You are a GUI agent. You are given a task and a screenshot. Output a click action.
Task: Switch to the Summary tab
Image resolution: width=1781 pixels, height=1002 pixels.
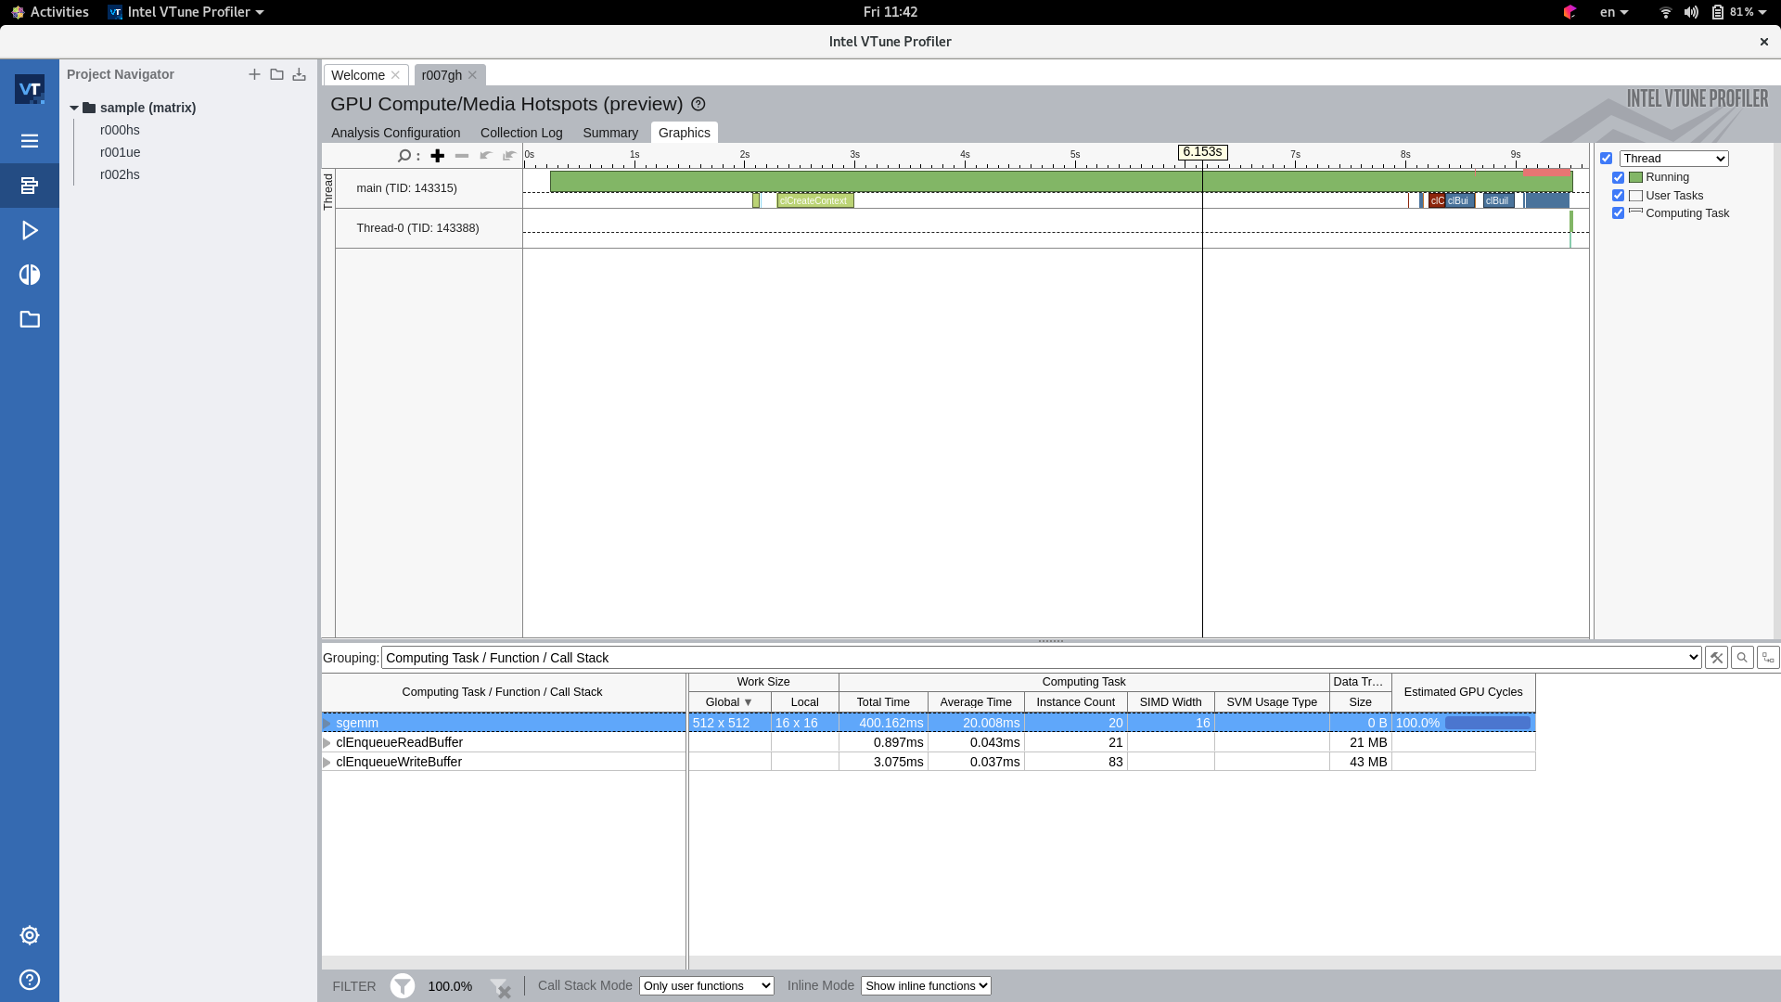coord(609,133)
